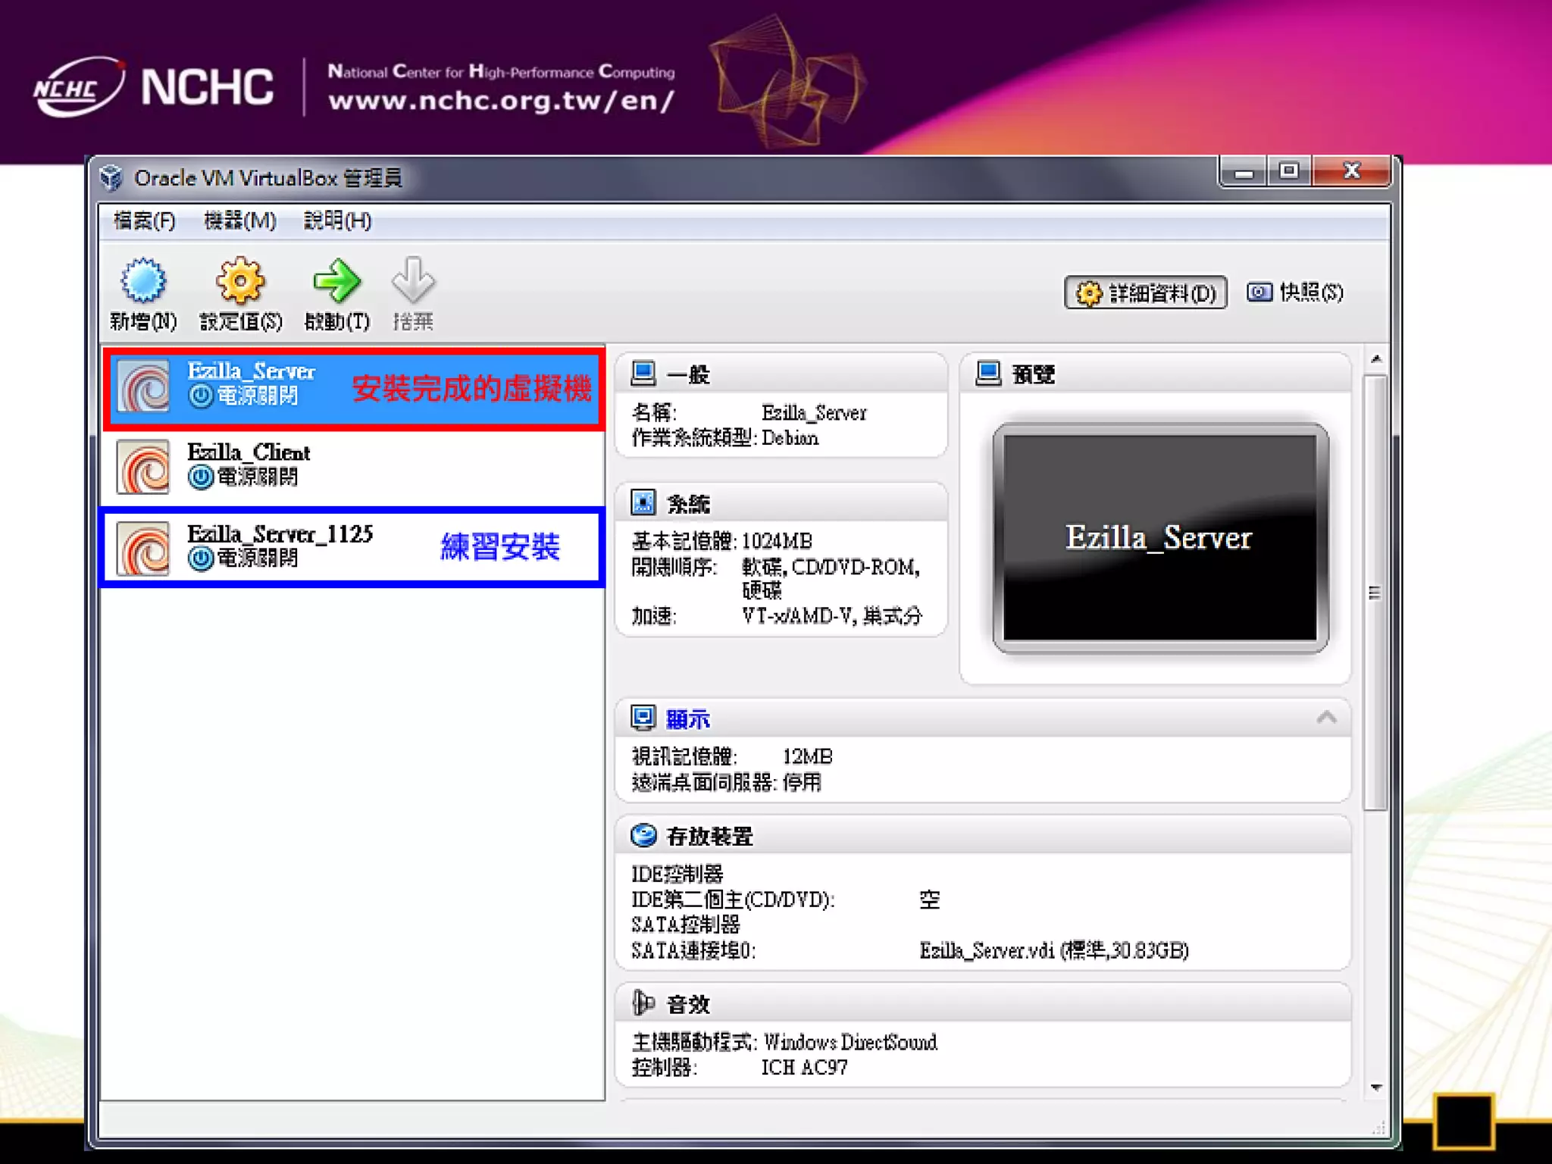Collapse the Display (顯示) section chevron
1552x1164 pixels.
(x=1326, y=718)
